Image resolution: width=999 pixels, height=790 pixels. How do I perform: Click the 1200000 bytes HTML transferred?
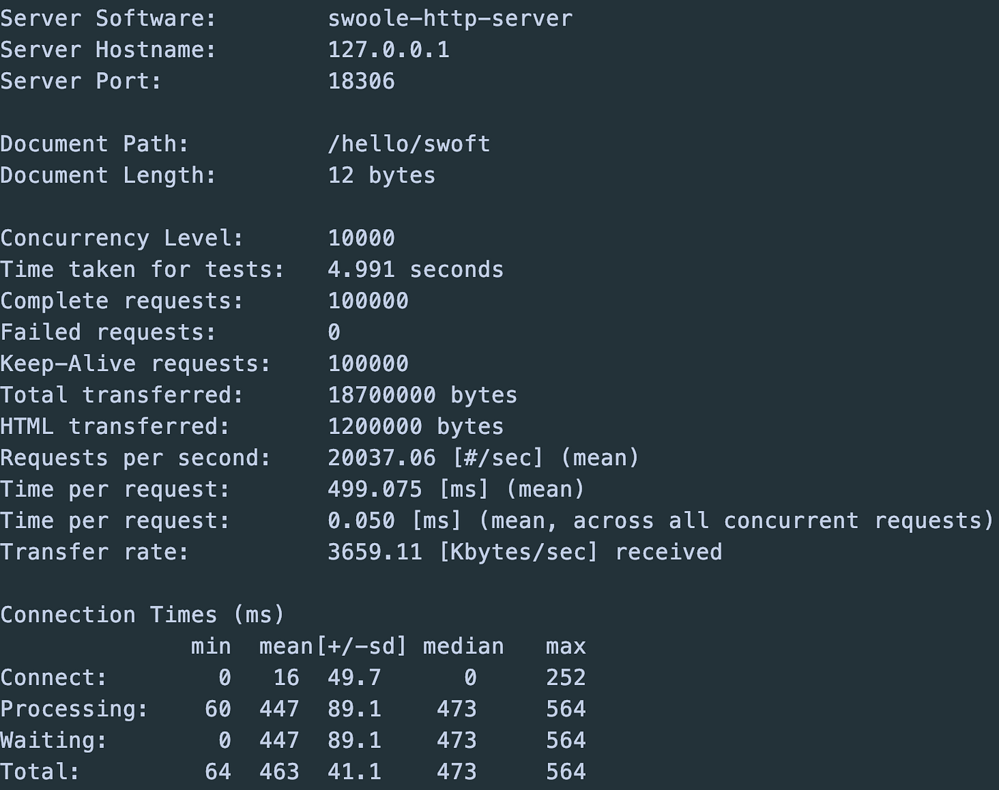point(416,427)
